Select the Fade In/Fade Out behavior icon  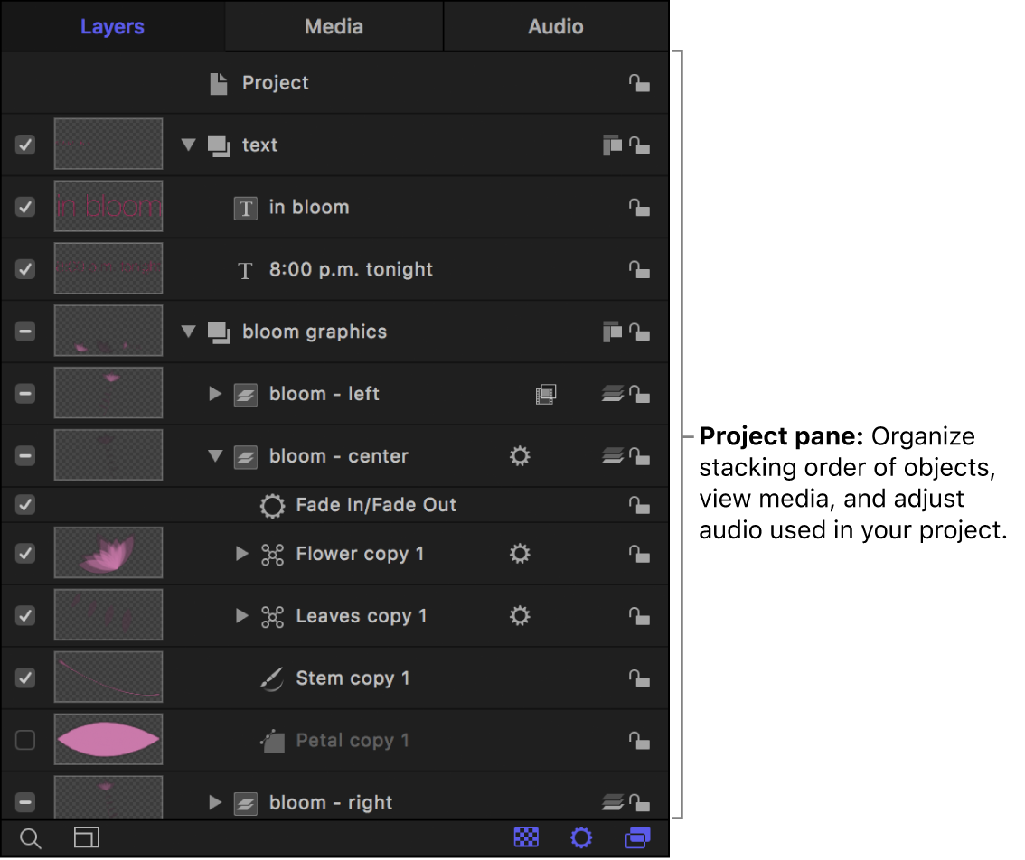click(x=272, y=505)
